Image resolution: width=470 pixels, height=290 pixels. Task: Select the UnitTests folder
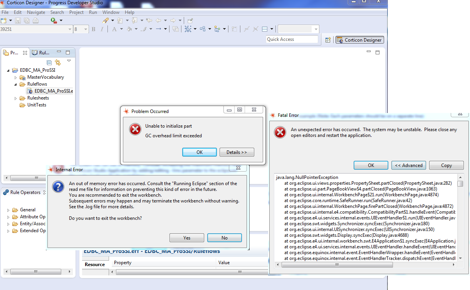pyautogui.click(x=33, y=105)
